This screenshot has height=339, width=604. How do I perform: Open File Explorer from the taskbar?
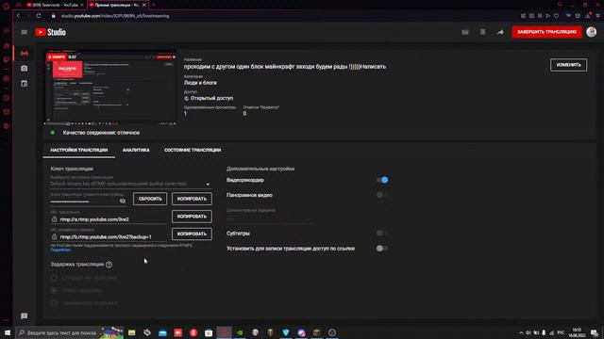coord(132,332)
